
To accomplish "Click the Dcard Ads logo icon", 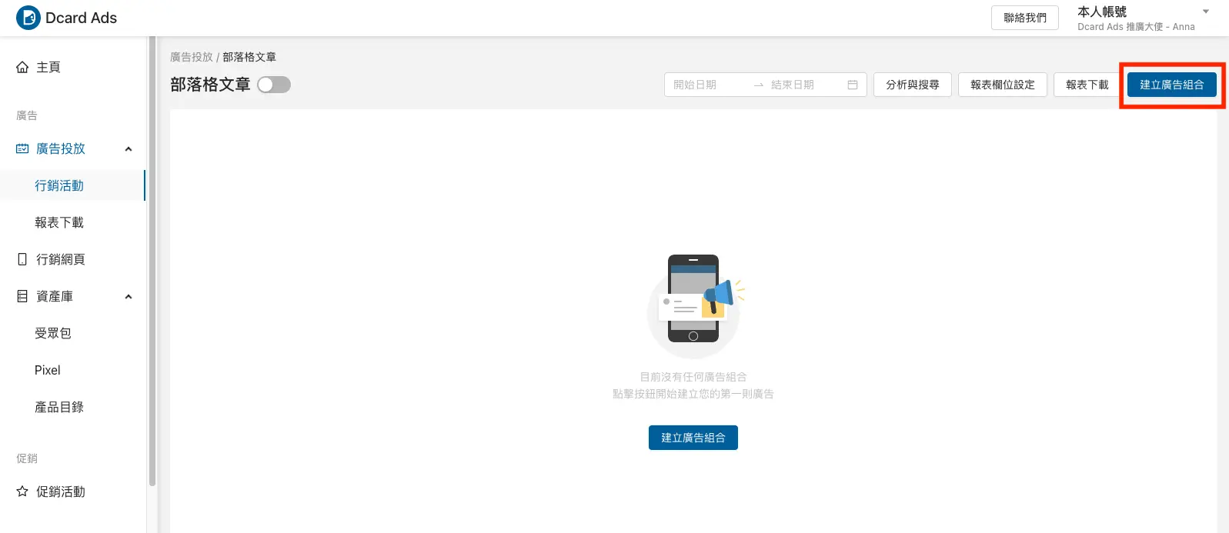I will pos(28,18).
